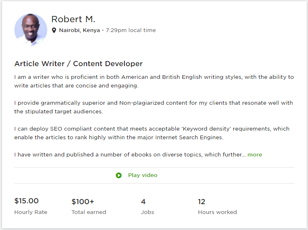This screenshot has height=230, width=308.
Task: Click the $100+ earnings value
Action: tap(83, 202)
